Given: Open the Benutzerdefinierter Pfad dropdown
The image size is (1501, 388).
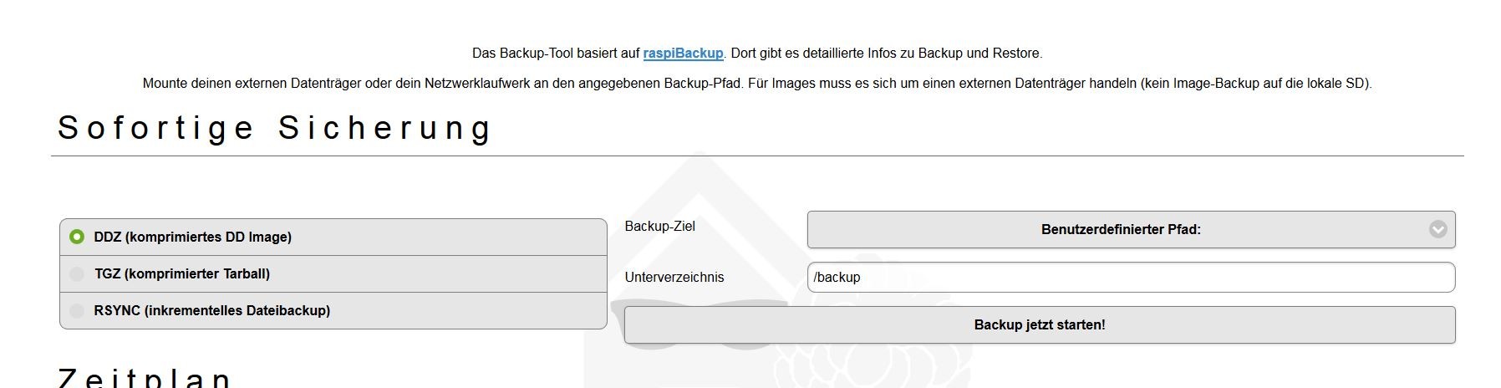Looking at the screenshot, I should (1120, 229).
